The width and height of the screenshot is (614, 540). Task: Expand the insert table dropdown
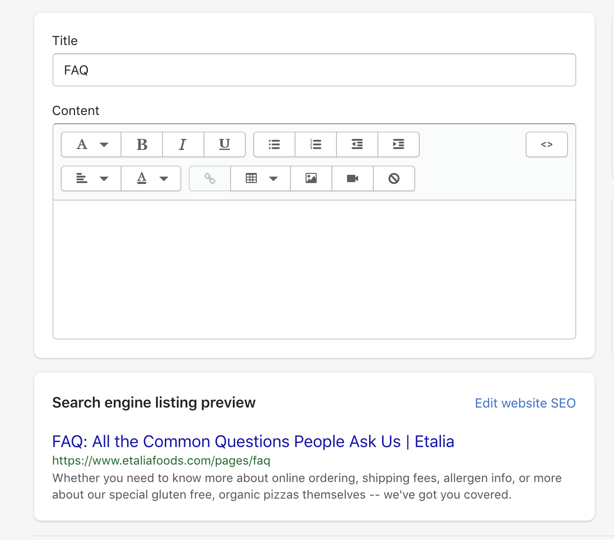[261, 178]
